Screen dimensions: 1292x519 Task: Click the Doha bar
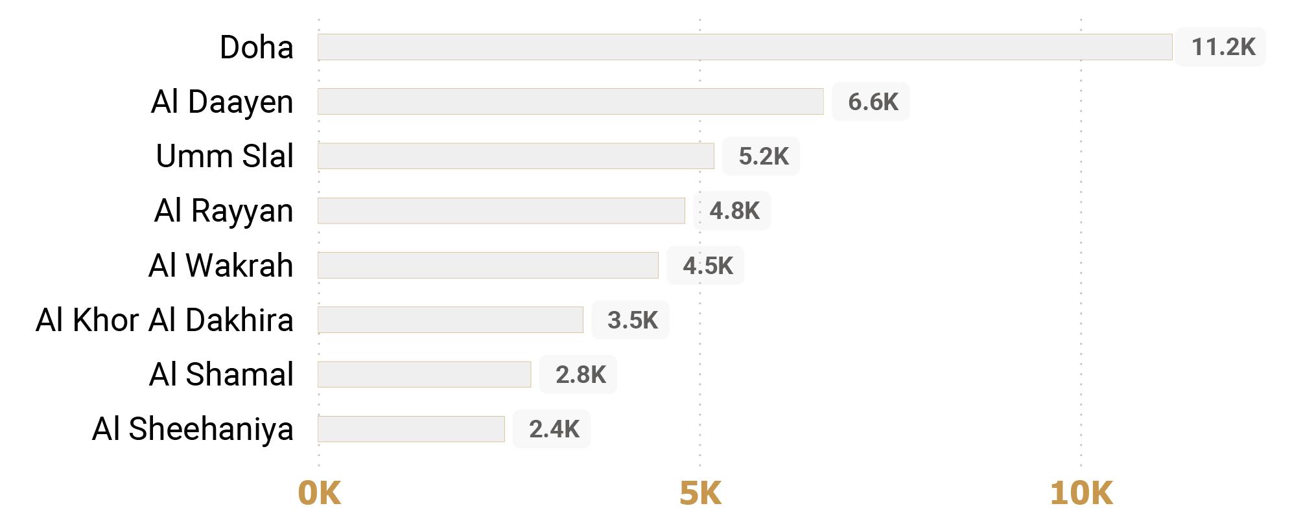pyautogui.click(x=745, y=47)
